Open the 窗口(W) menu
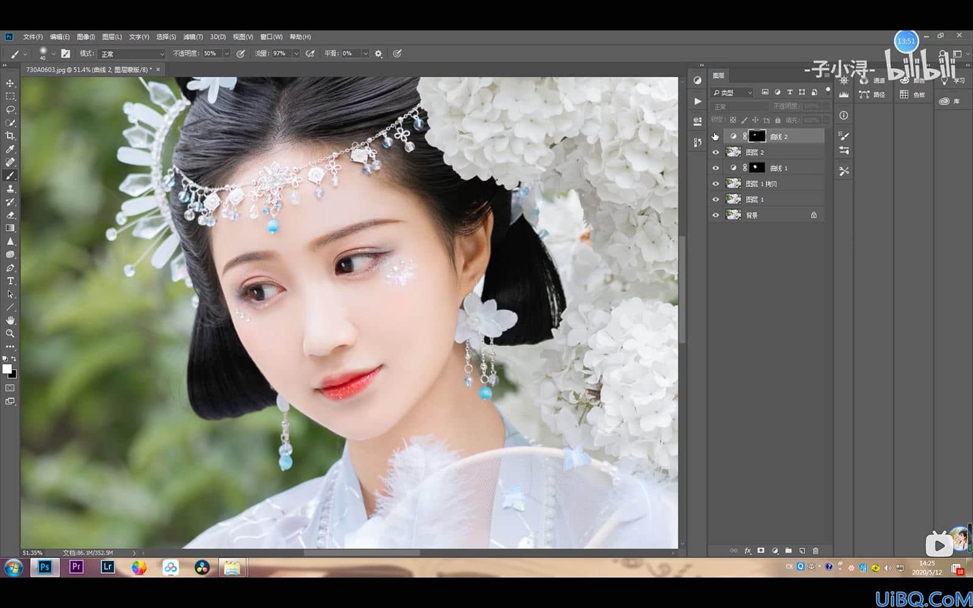 (271, 37)
